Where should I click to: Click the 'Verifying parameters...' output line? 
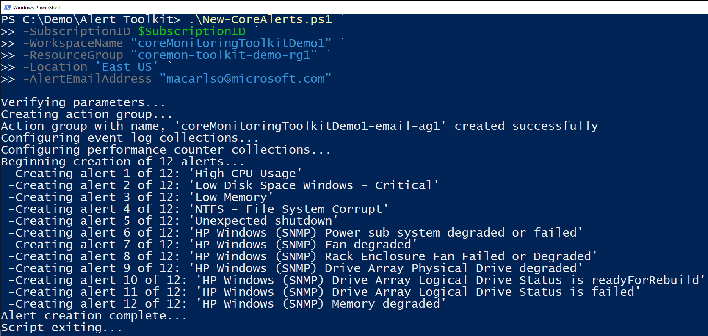coord(83,102)
